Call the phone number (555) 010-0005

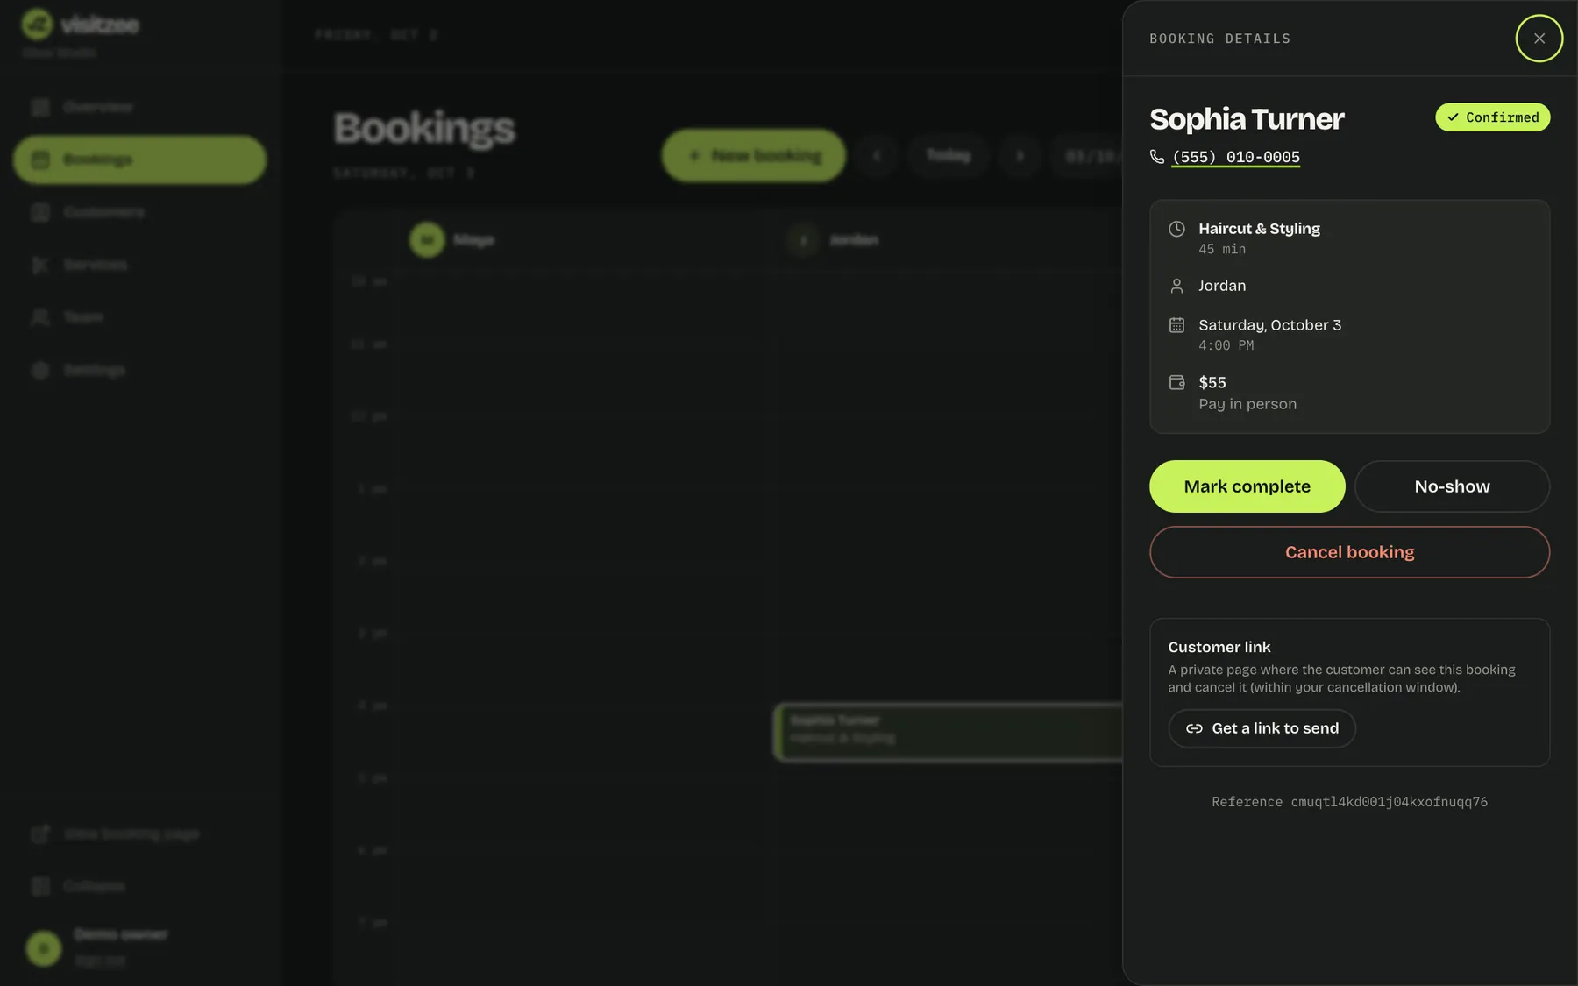(x=1235, y=157)
